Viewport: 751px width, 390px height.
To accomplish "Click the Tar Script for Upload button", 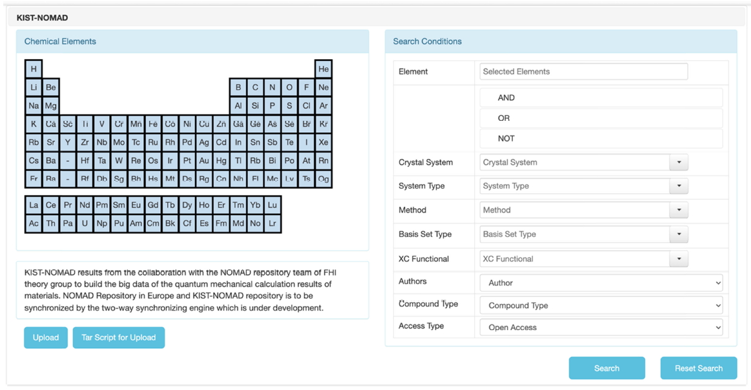I will point(118,338).
